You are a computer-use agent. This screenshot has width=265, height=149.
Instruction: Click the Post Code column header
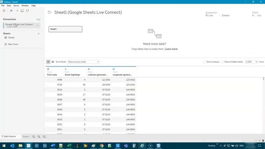click(x=52, y=74)
